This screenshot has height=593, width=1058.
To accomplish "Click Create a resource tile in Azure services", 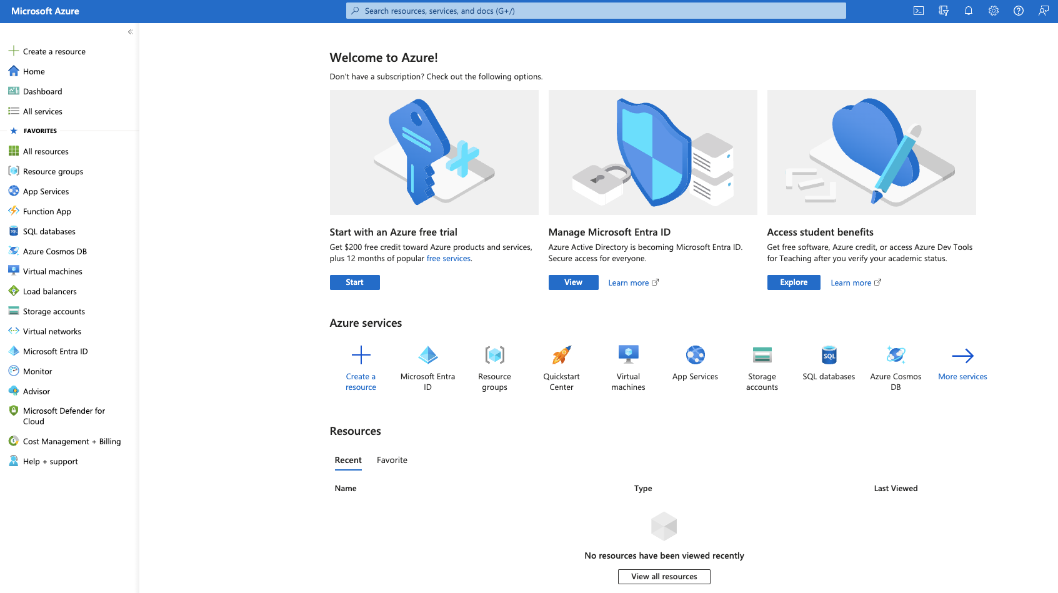I will (361, 368).
